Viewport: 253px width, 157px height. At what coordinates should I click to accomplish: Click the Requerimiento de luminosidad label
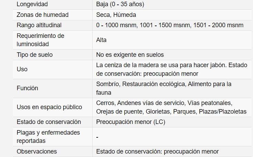(40, 40)
